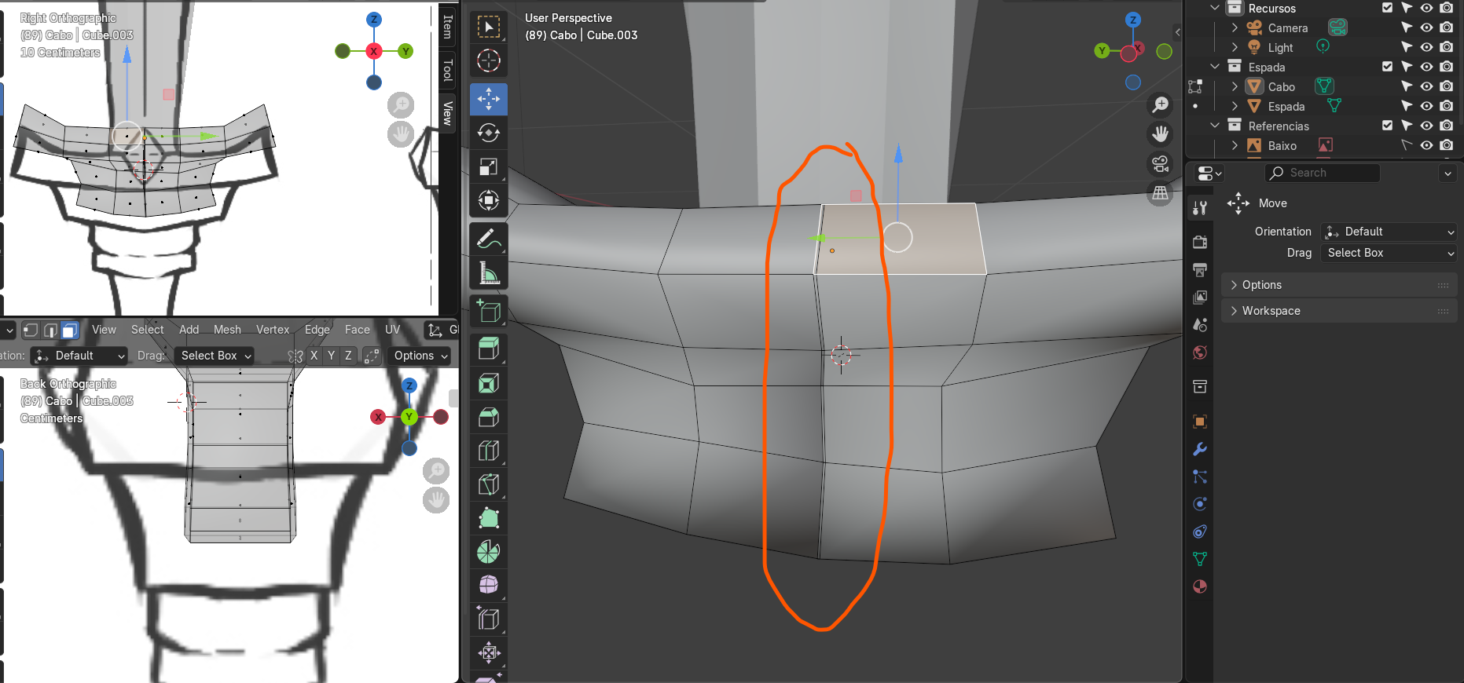Screen dimensions: 1464x683
Task: Toggle camera view in the perspective viewport
Action: click(x=1160, y=164)
